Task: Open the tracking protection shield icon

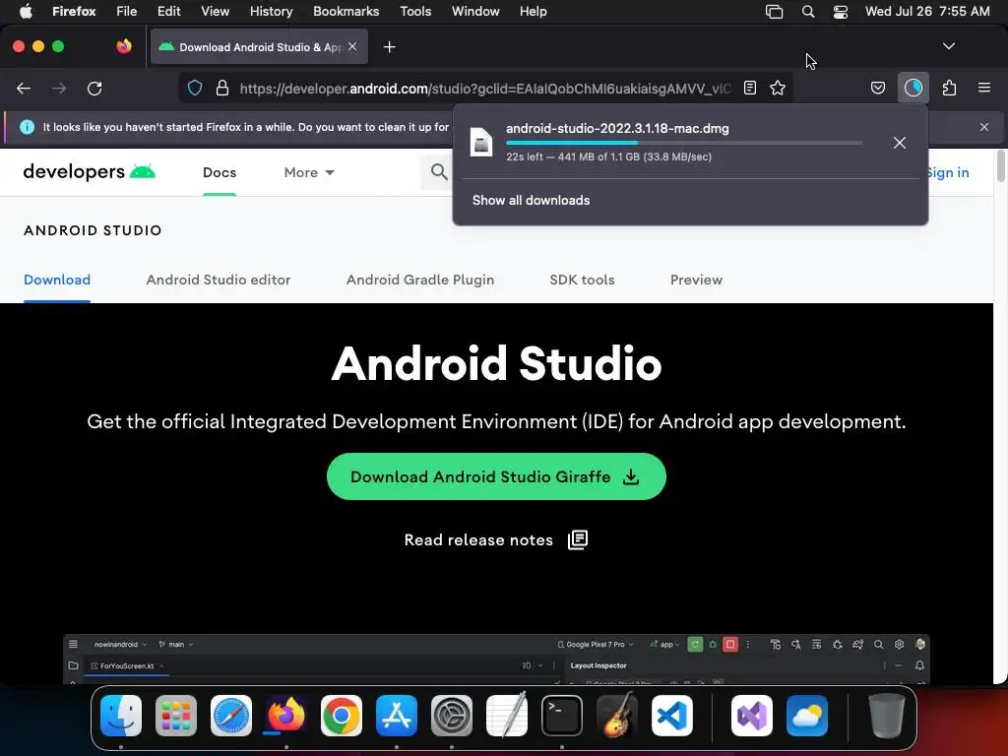Action: 195,88
